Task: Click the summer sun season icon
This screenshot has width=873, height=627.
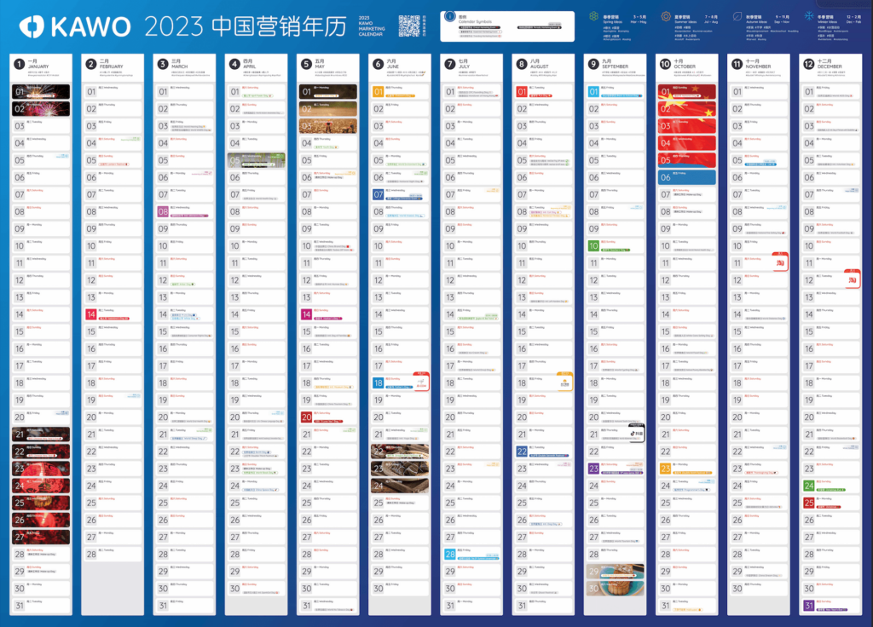Action: 665,17
